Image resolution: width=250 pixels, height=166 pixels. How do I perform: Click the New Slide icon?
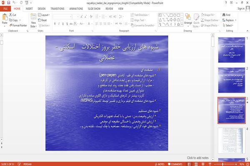point(33,17)
